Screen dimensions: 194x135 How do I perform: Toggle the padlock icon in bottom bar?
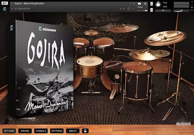[85, 131]
